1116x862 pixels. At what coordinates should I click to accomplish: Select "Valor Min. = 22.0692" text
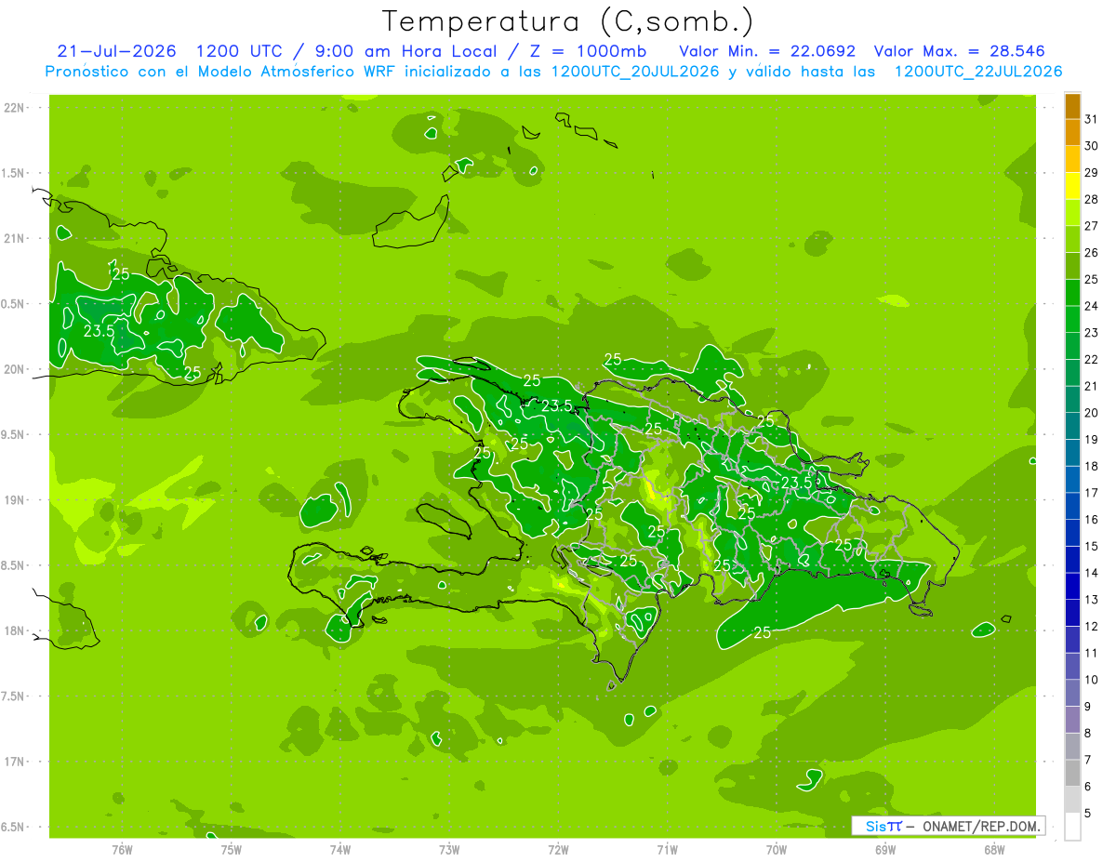pyautogui.click(x=767, y=51)
